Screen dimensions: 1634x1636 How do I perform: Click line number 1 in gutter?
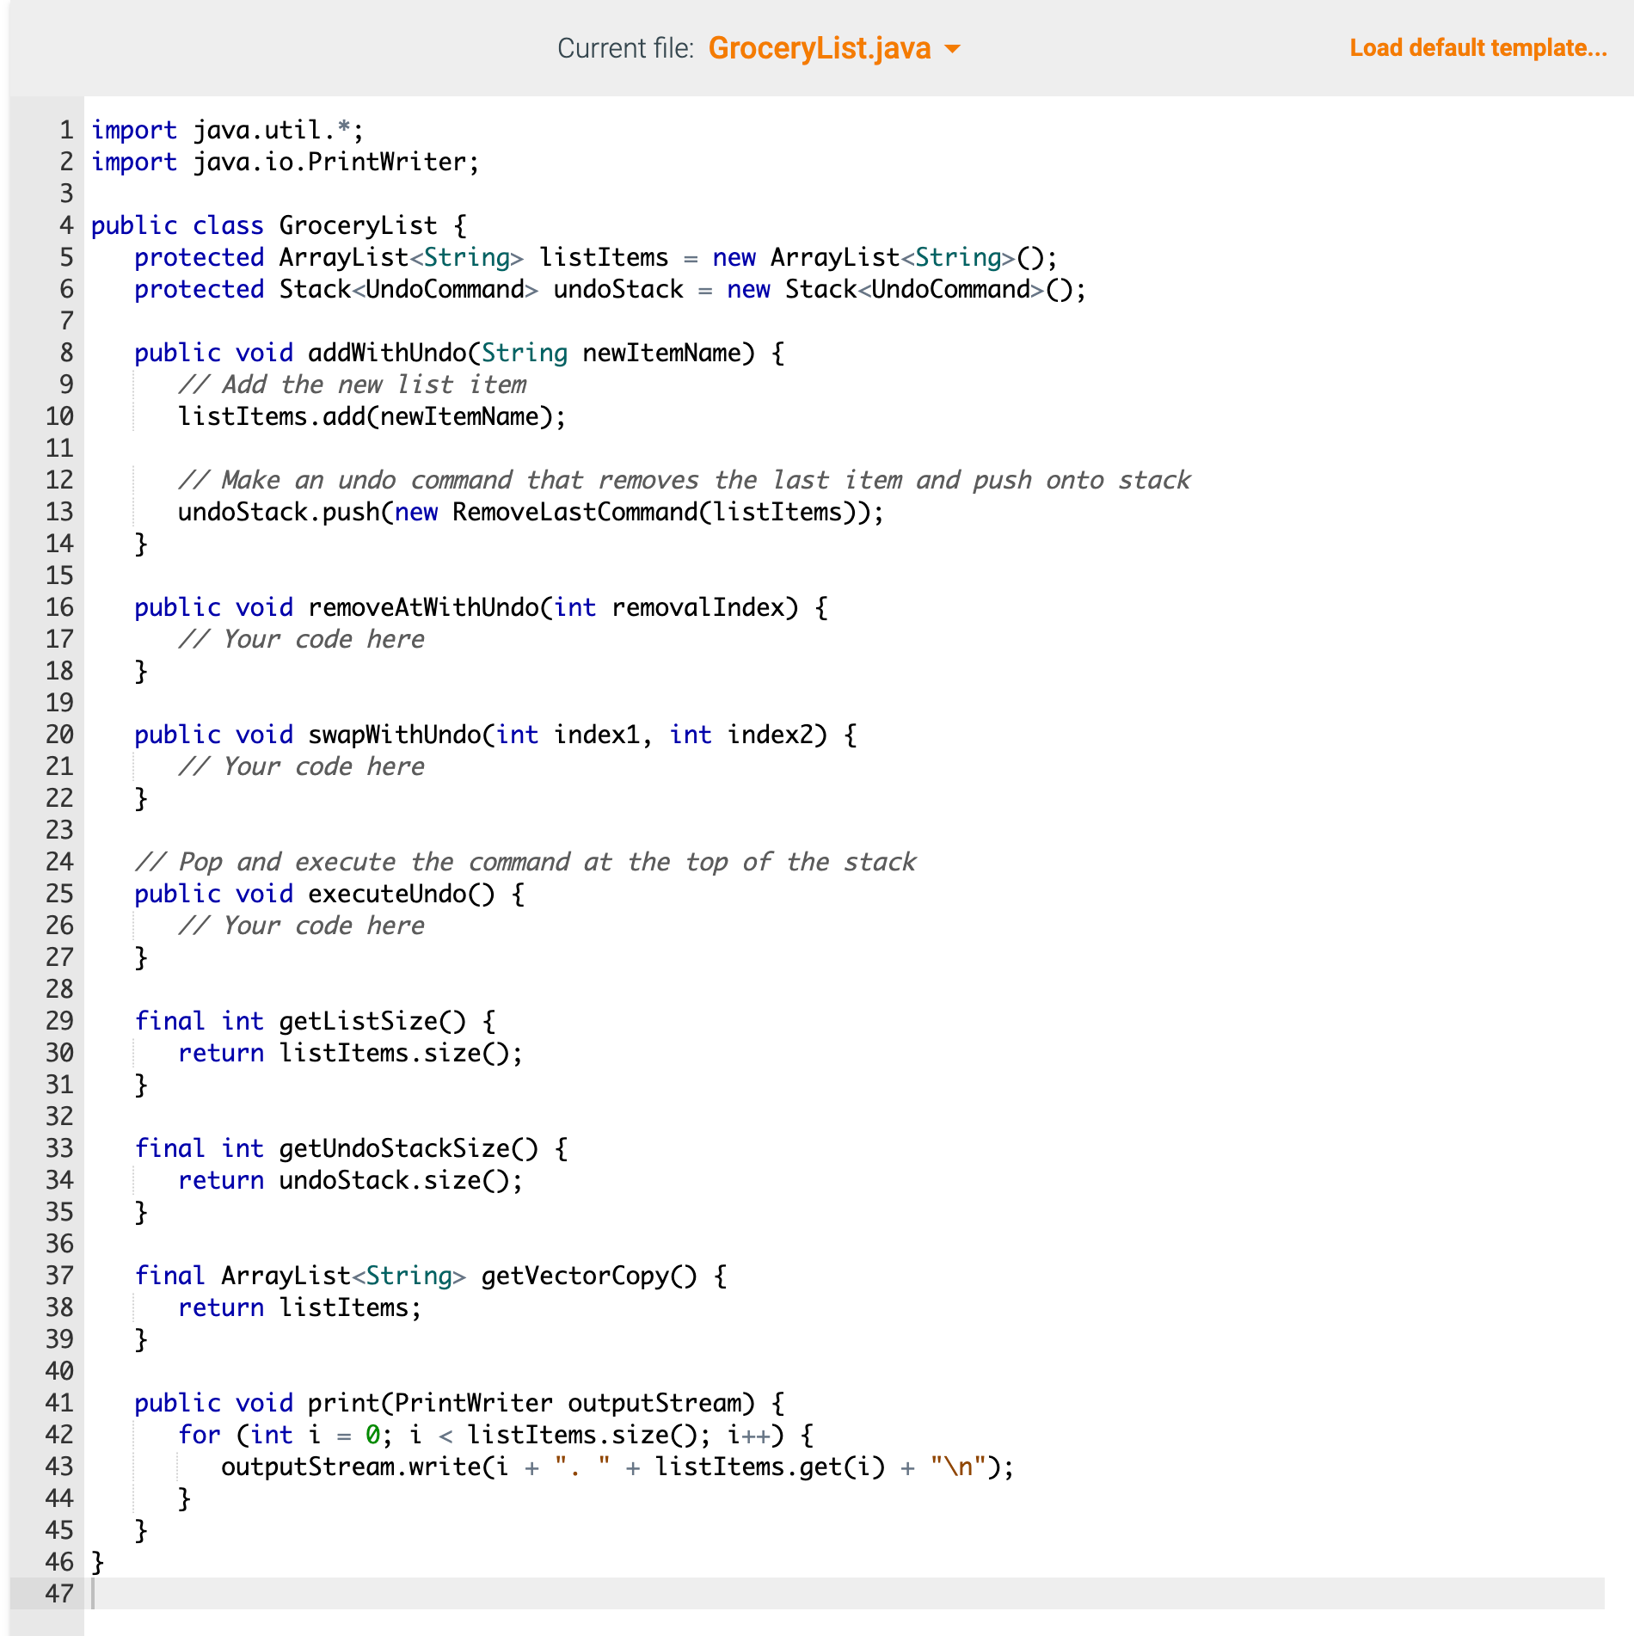click(x=66, y=130)
